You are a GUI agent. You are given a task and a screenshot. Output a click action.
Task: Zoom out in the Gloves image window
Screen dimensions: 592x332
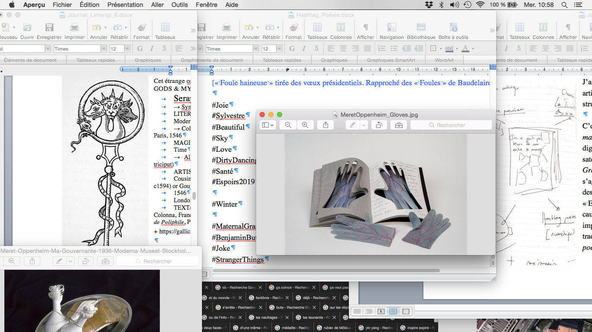click(288, 125)
